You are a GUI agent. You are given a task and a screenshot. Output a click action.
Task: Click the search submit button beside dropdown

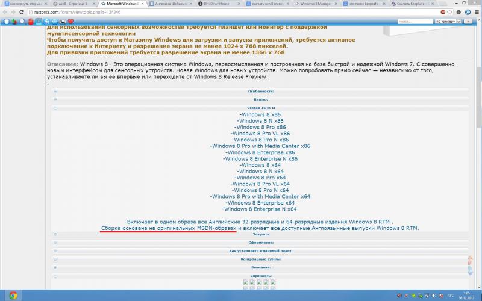(468, 22)
